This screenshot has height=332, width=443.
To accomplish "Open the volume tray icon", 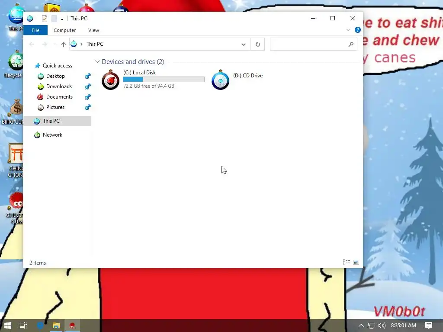I will point(382,326).
